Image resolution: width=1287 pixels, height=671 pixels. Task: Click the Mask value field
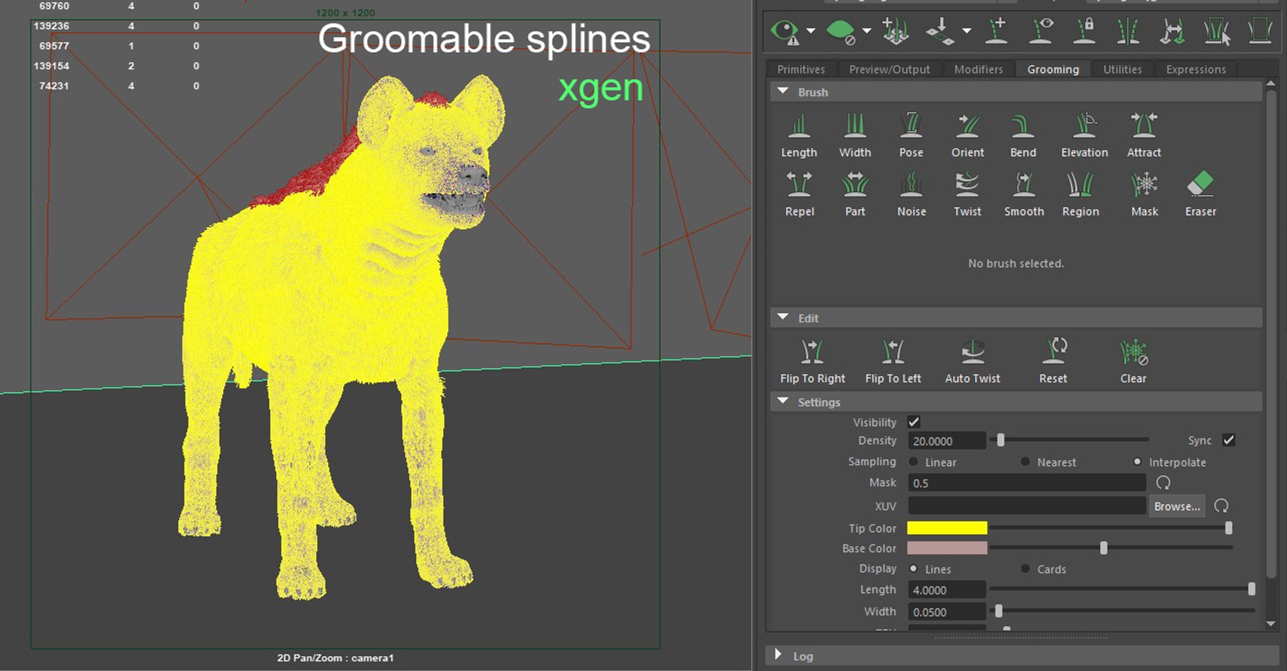point(1026,483)
